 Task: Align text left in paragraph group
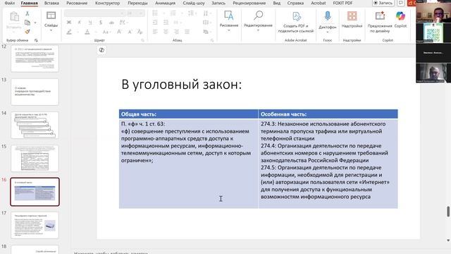[x=155, y=32]
